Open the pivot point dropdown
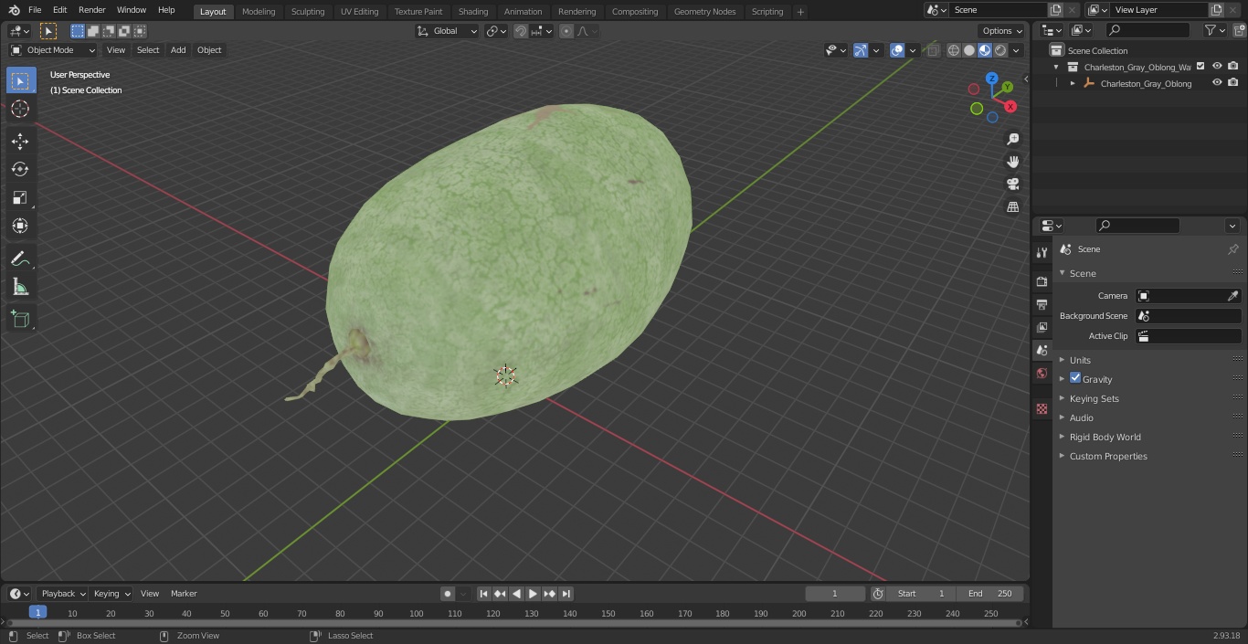 [x=496, y=31]
